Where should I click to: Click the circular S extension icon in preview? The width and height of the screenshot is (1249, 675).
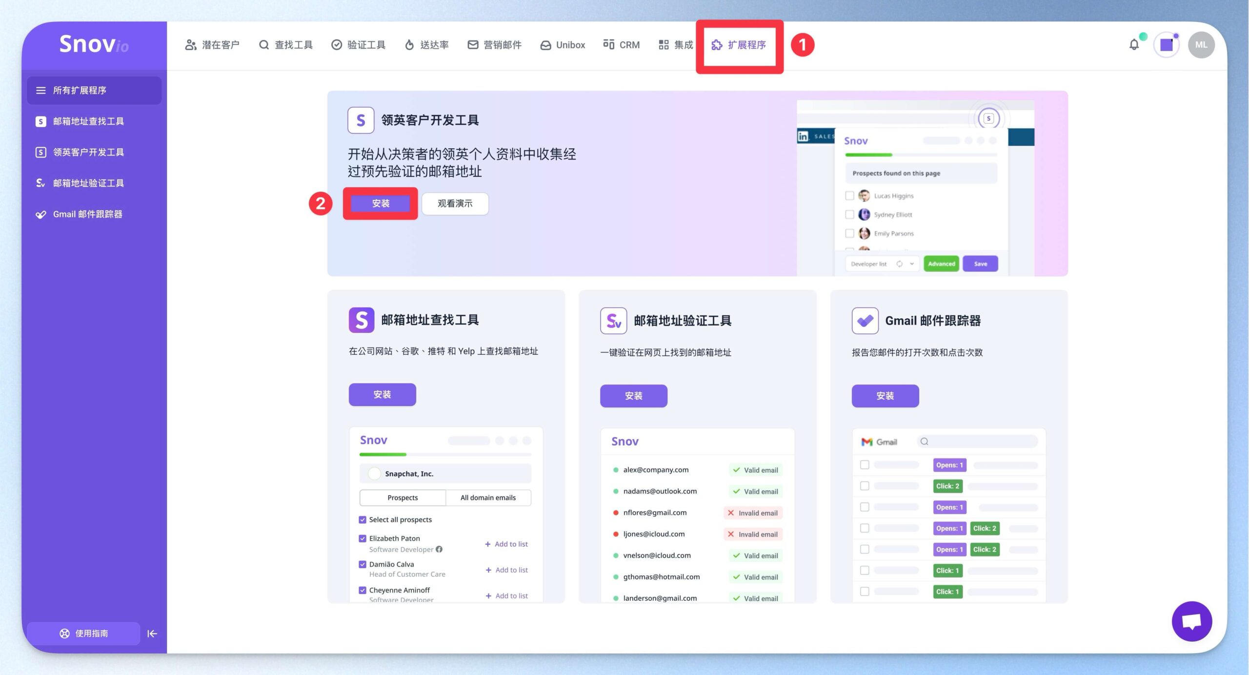coord(988,118)
